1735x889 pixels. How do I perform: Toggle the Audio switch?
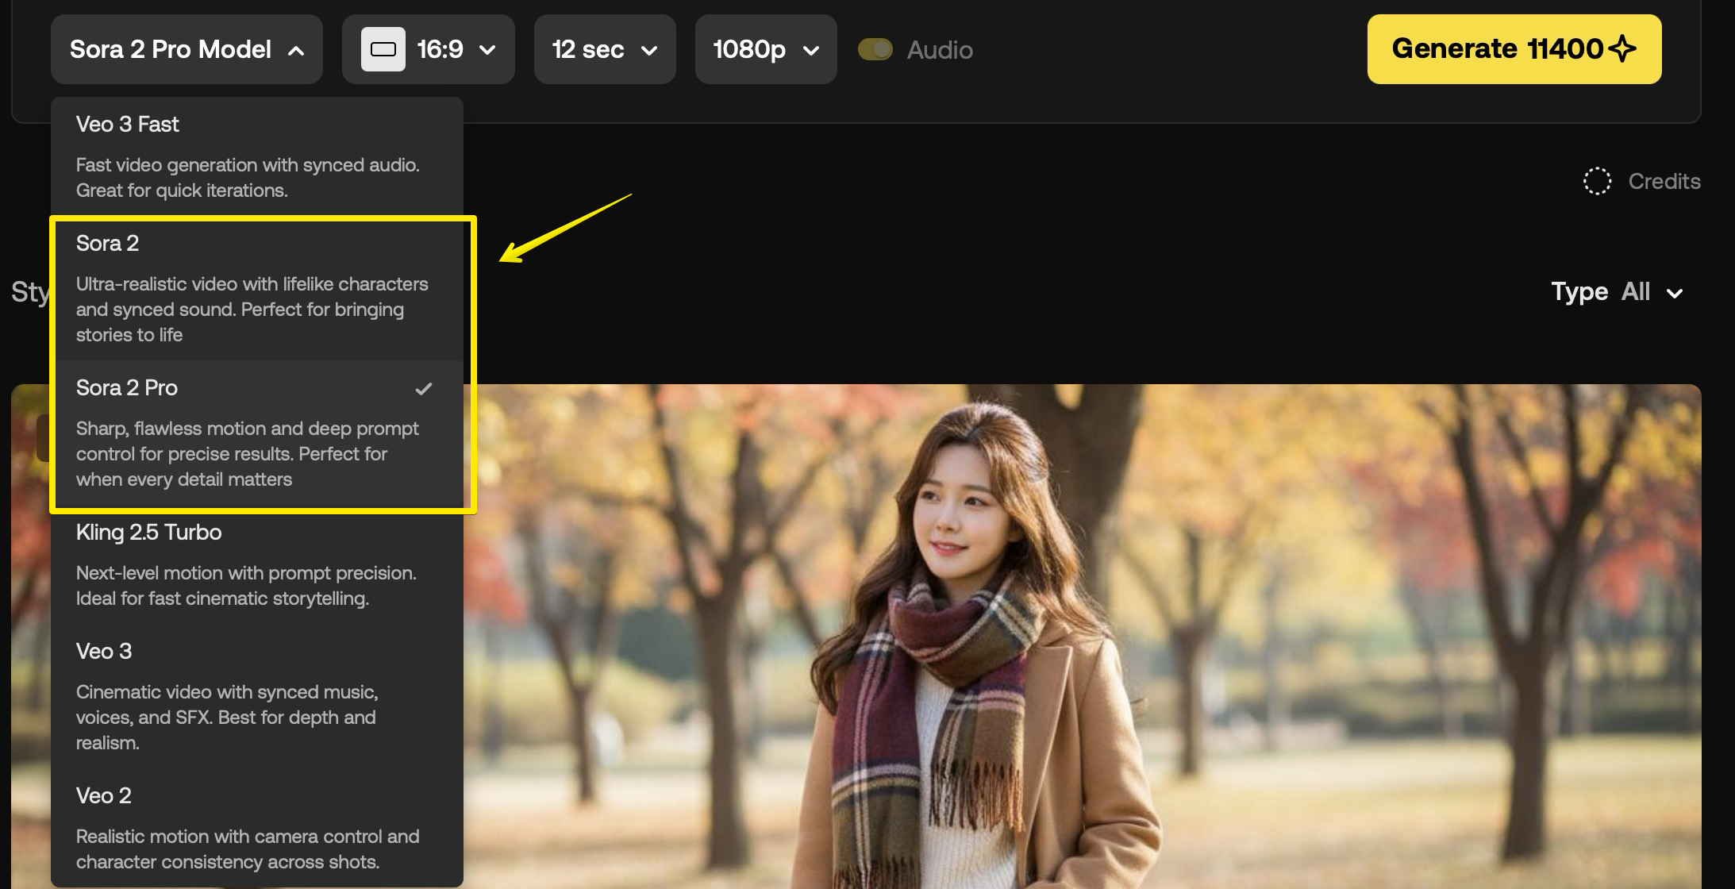coord(875,49)
